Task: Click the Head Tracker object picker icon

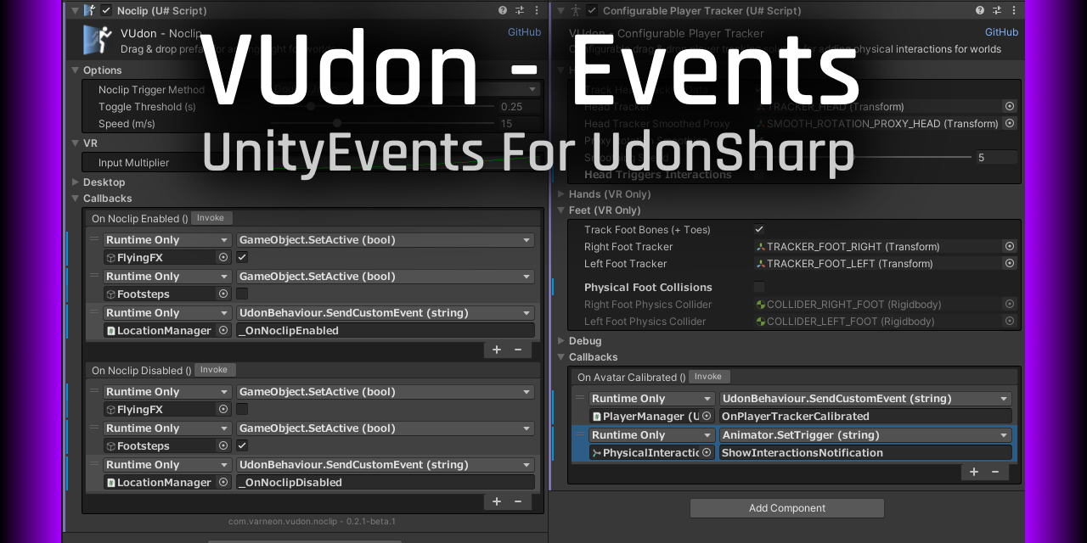Action: [x=1010, y=106]
